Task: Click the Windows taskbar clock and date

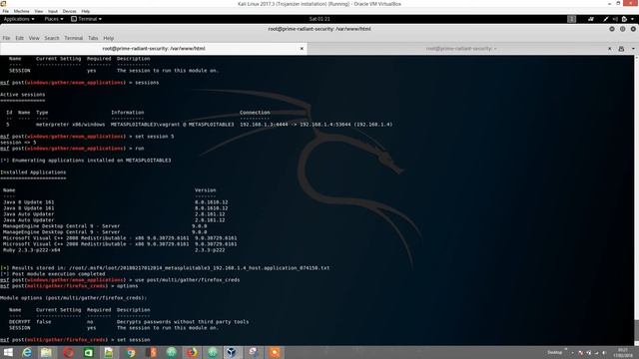Action: click(x=623, y=352)
